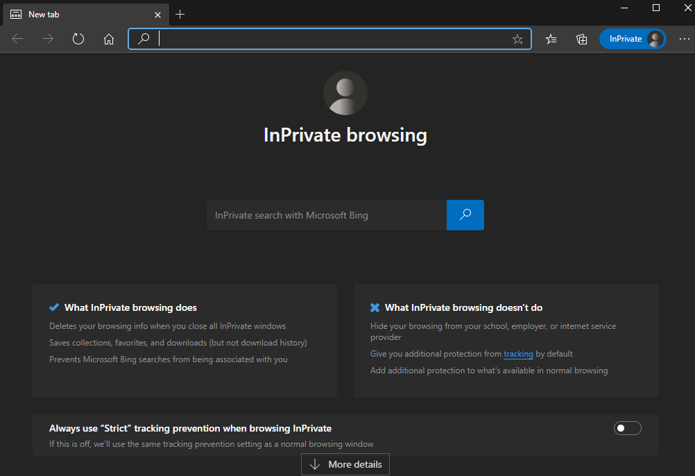Maximize the browser window
695x476 pixels.
tap(656, 8)
